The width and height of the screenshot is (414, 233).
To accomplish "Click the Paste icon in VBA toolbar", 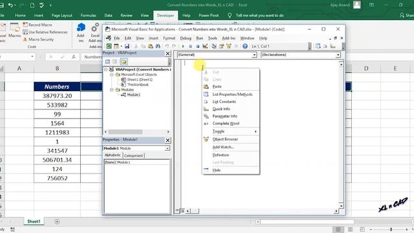I will (151, 46).
